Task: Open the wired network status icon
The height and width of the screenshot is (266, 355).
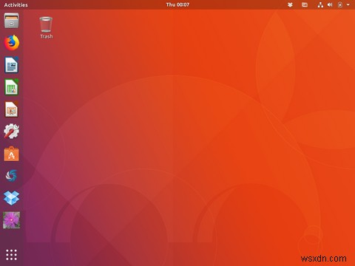Action: pyautogui.click(x=320, y=4)
